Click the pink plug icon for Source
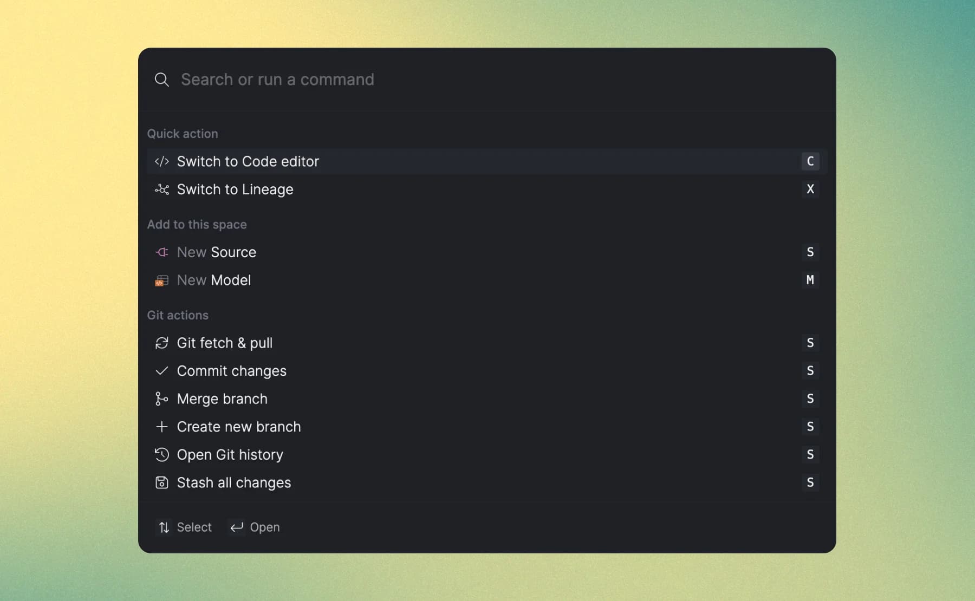The height and width of the screenshot is (601, 975). click(x=161, y=252)
